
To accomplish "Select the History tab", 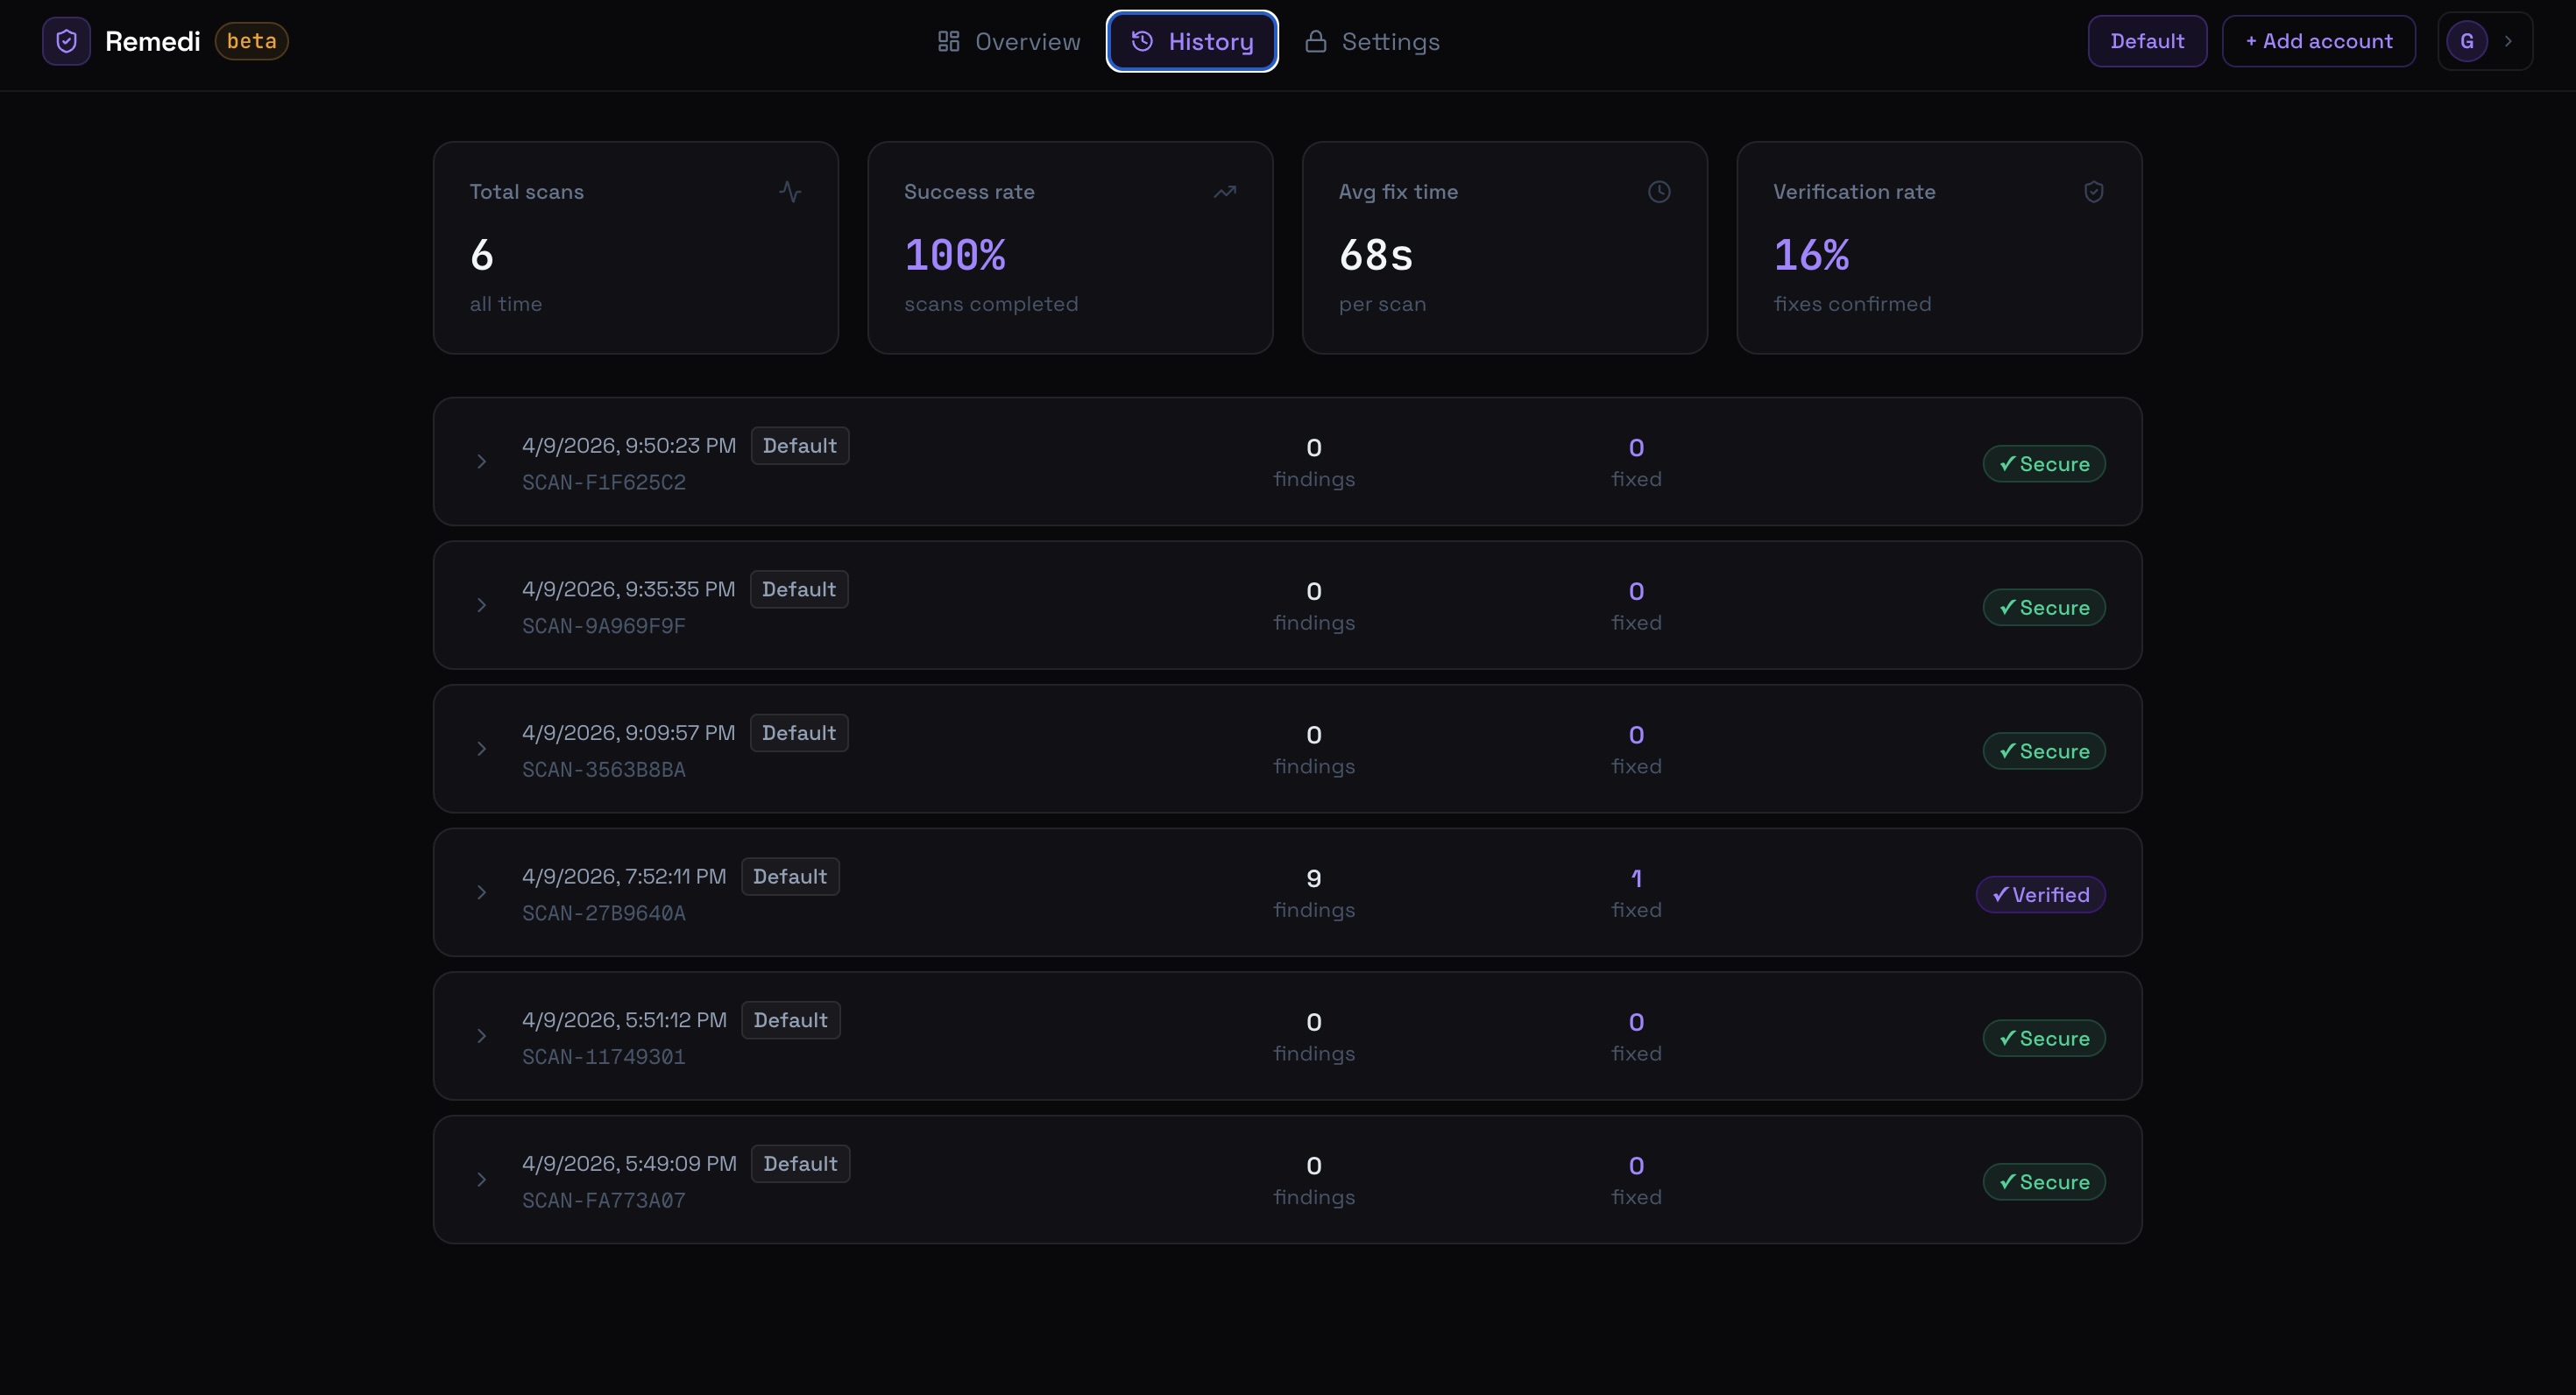I will tap(1192, 41).
